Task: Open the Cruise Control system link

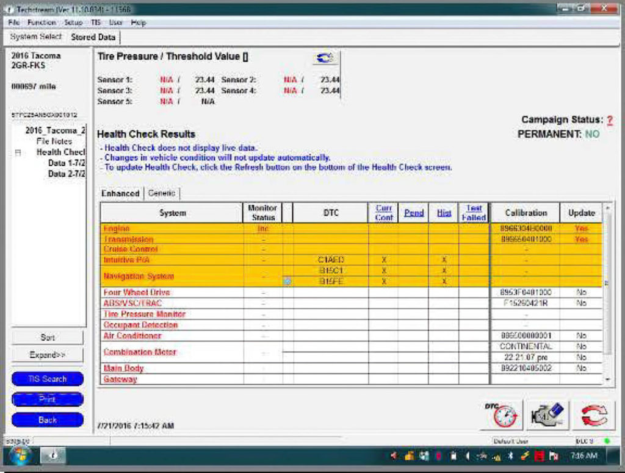Action: click(x=131, y=249)
